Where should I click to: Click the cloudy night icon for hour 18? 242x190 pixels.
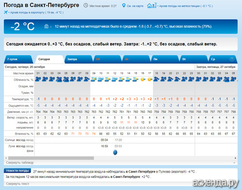pos(156,79)
